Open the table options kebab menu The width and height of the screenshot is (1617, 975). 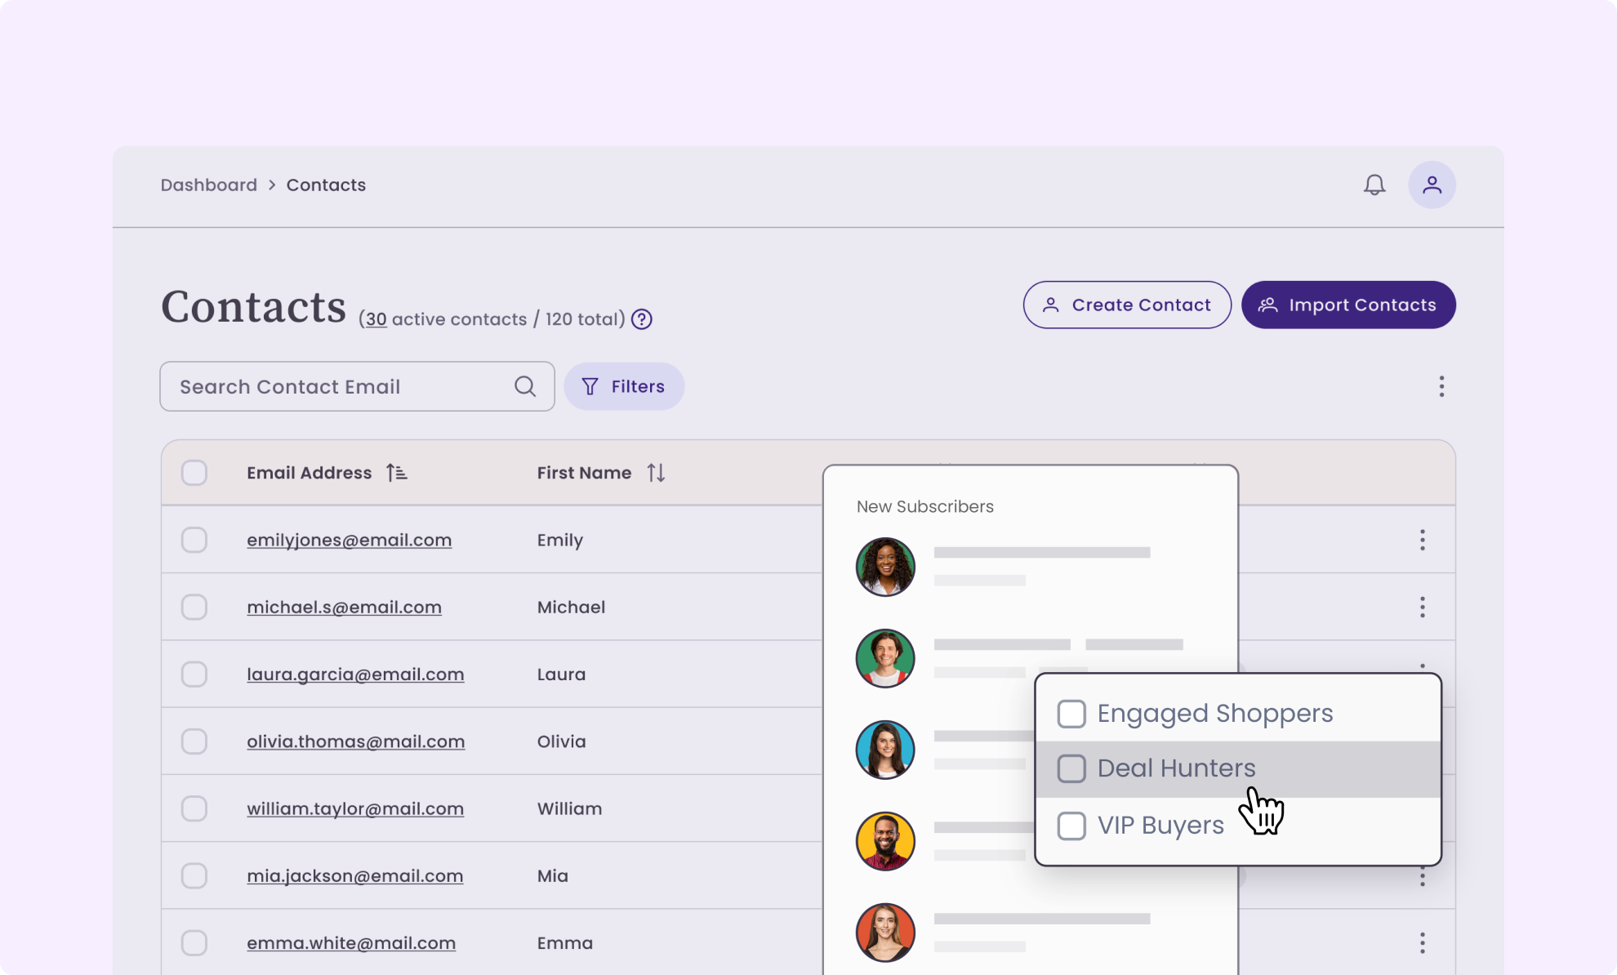tap(1441, 386)
